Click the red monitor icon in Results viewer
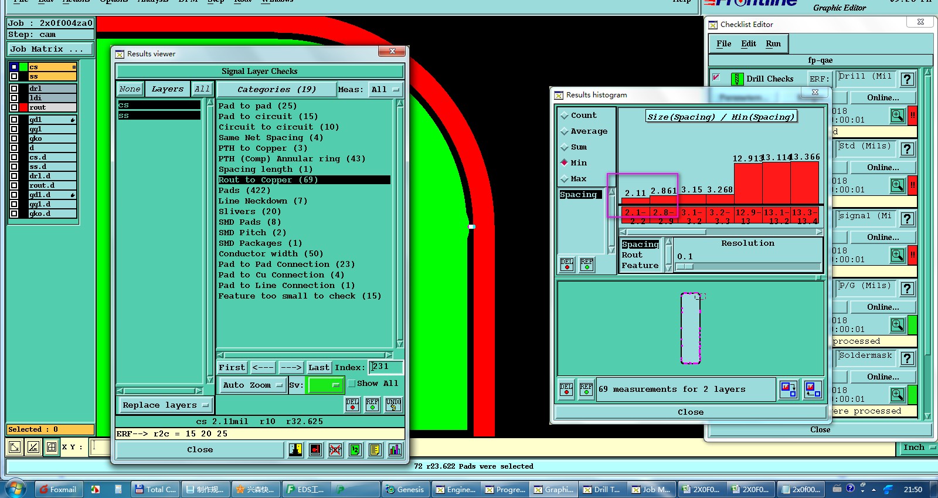The height and width of the screenshot is (498, 938). [315, 450]
